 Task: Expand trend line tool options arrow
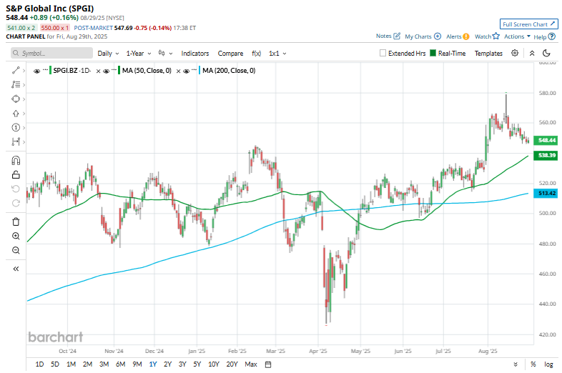(x=24, y=71)
